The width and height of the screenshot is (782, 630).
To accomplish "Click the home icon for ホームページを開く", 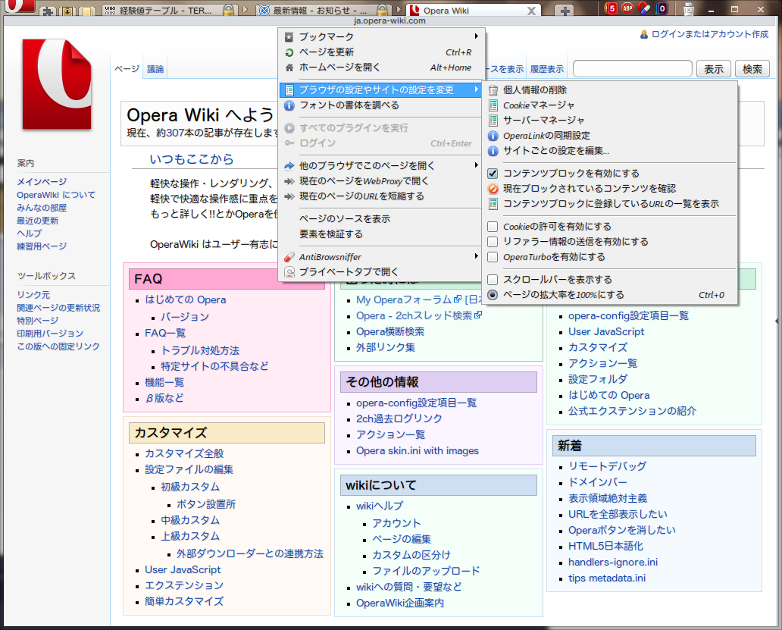I will tap(289, 67).
